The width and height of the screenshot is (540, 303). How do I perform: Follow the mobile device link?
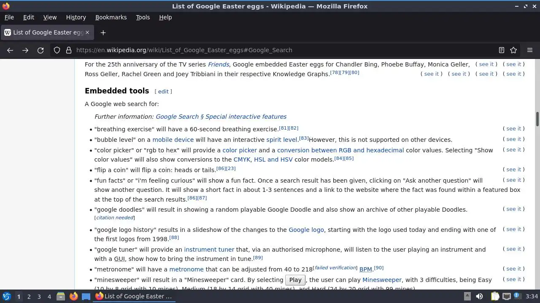click(x=173, y=140)
